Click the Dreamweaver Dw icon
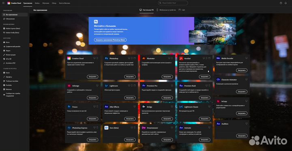Screen dimensions: 292x151 pos(144,128)
